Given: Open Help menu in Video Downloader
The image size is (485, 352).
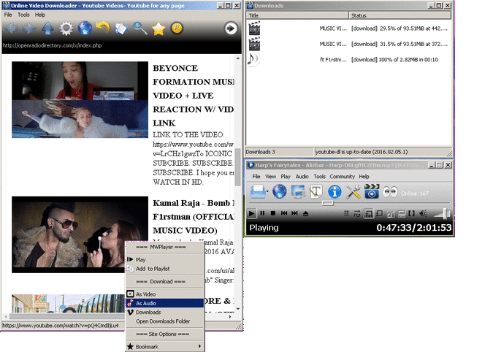Looking at the screenshot, I should 40,15.
